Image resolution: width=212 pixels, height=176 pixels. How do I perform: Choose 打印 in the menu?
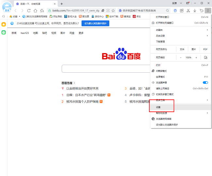click(x=181, y=65)
